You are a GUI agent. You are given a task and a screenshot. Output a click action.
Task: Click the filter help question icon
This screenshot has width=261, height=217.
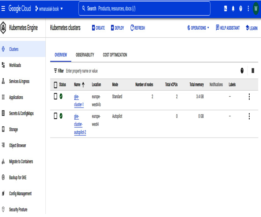[242, 71]
